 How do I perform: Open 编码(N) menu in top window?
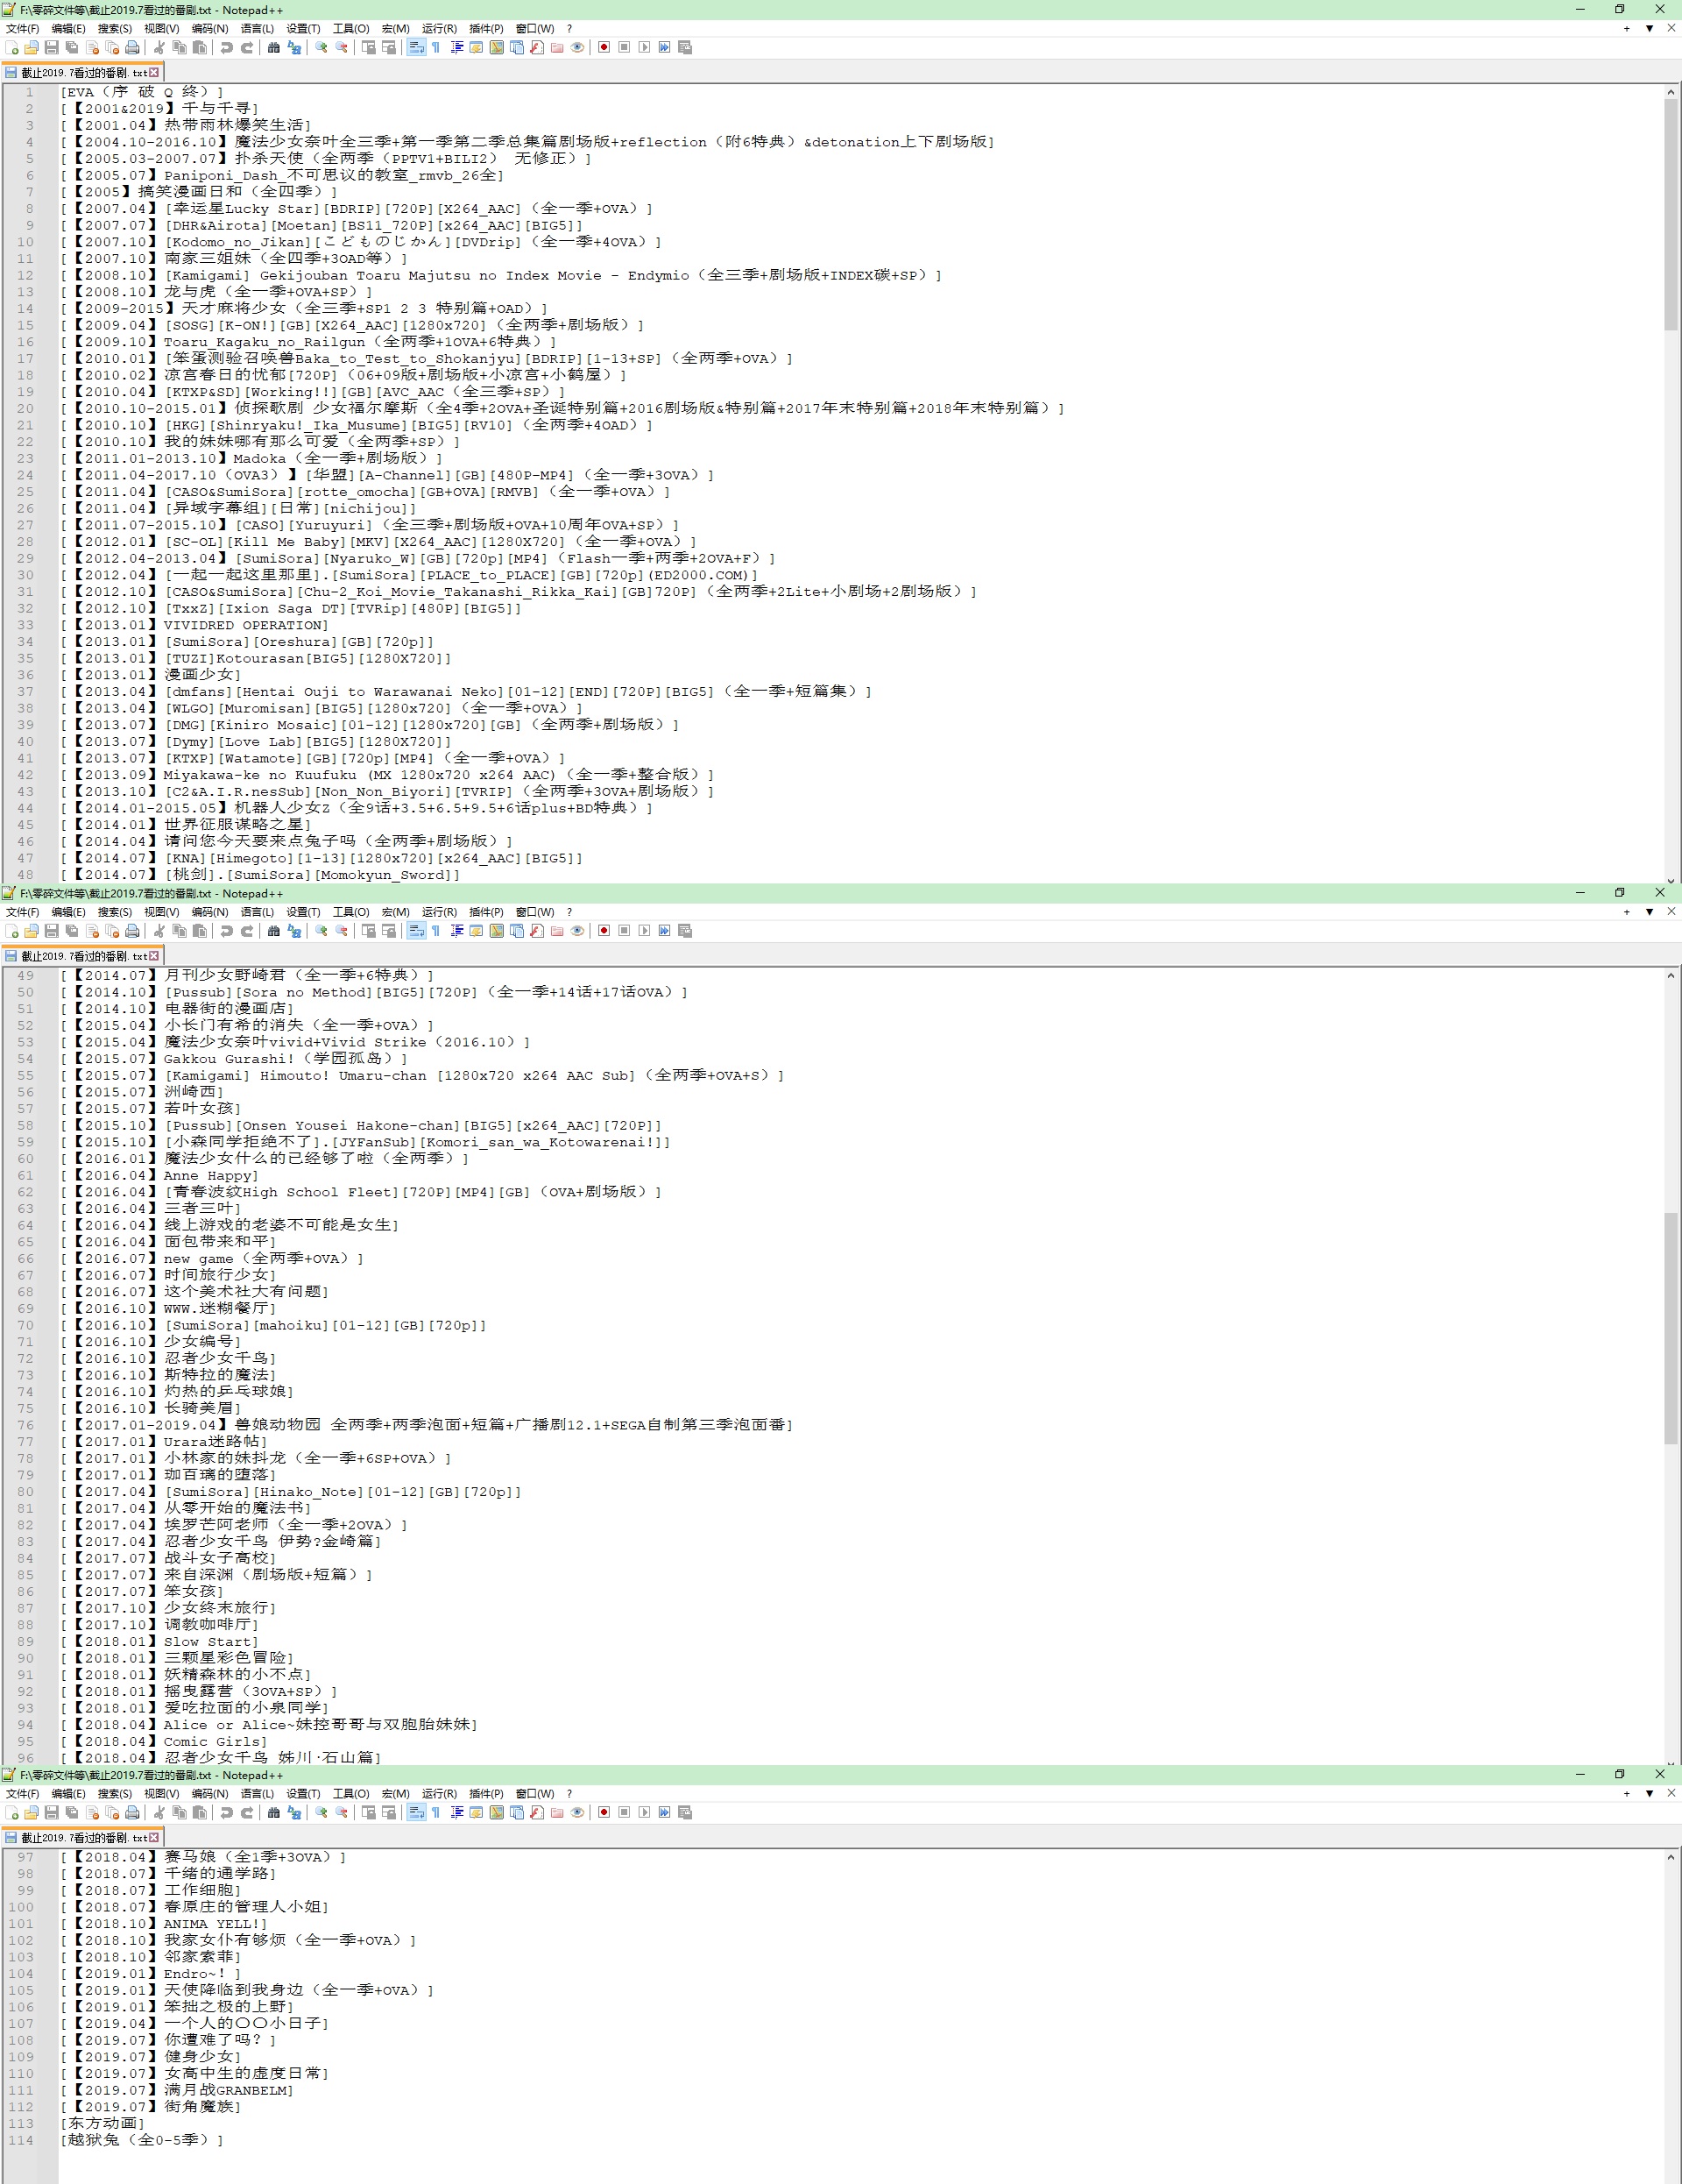pos(208,28)
